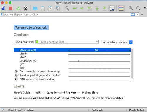Open the 'All interfaces shown' dropdown
This screenshot has height=112, width=147.
pyautogui.click(x=117, y=42)
